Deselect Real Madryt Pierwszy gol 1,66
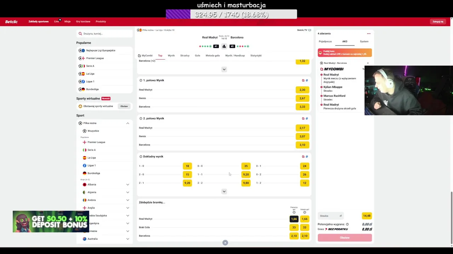This screenshot has width=453, height=254. pyautogui.click(x=294, y=219)
